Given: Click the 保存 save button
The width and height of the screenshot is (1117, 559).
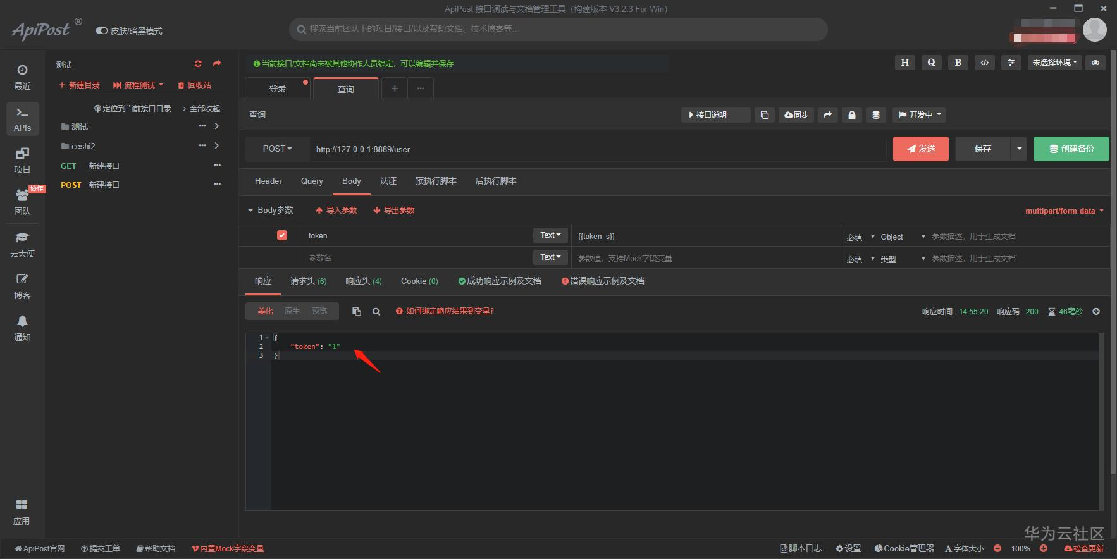Looking at the screenshot, I should 983,149.
